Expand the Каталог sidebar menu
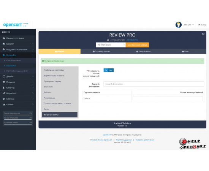The height and width of the screenshot is (171, 209). (x=18, y=44)
